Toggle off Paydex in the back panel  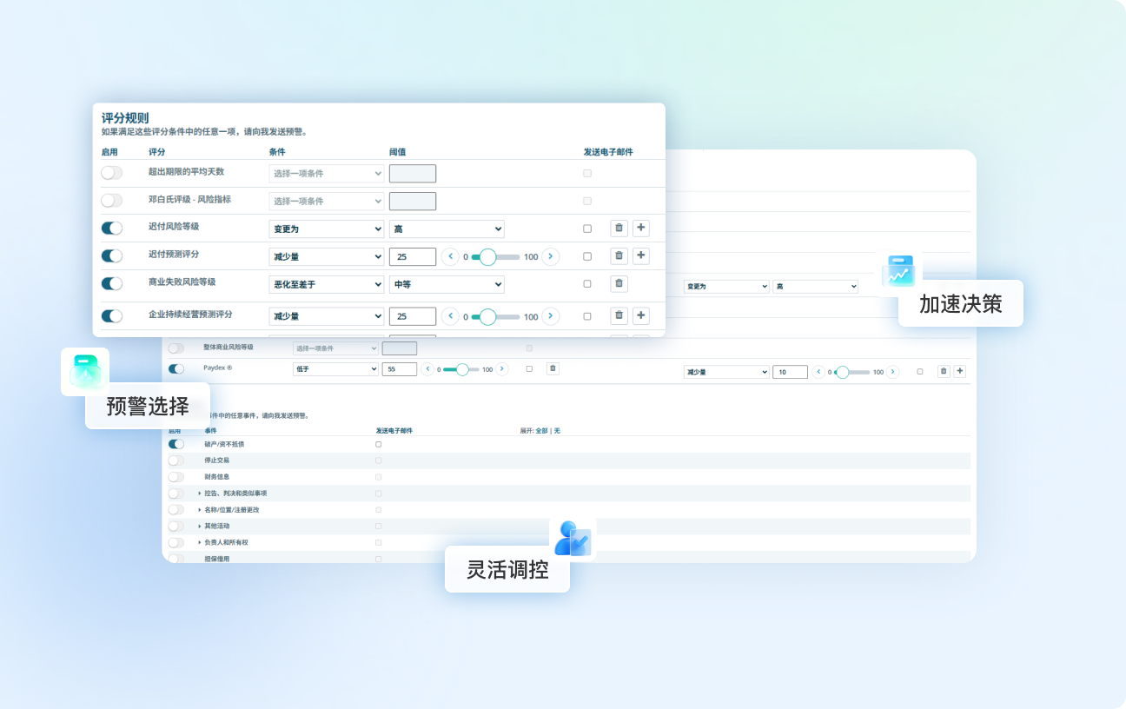(x=176, y=369)
